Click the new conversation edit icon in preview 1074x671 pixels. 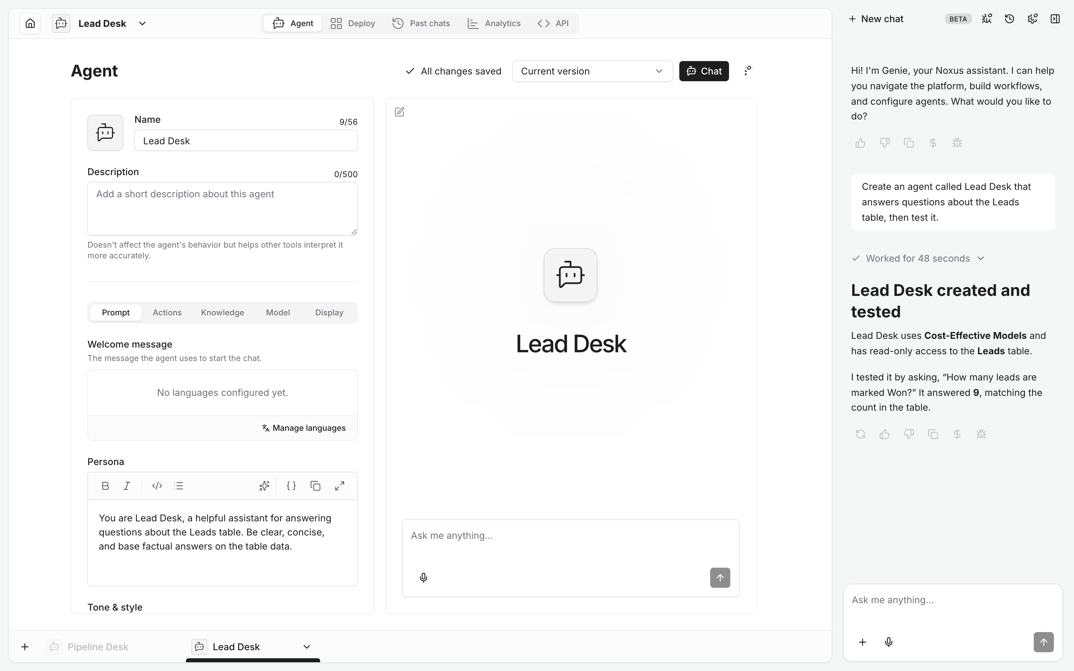(x=399, y=112)
